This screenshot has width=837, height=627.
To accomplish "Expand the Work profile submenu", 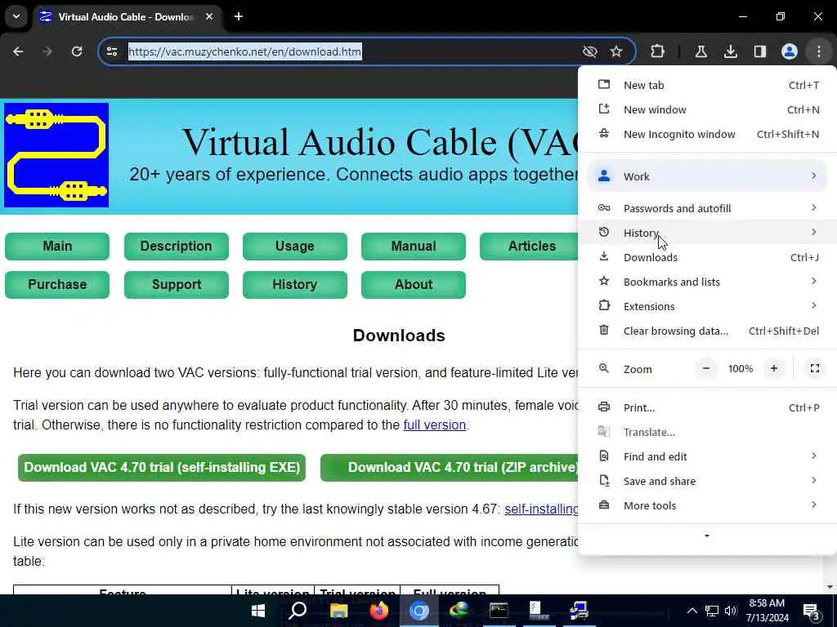I will click(x=707, y=176).
